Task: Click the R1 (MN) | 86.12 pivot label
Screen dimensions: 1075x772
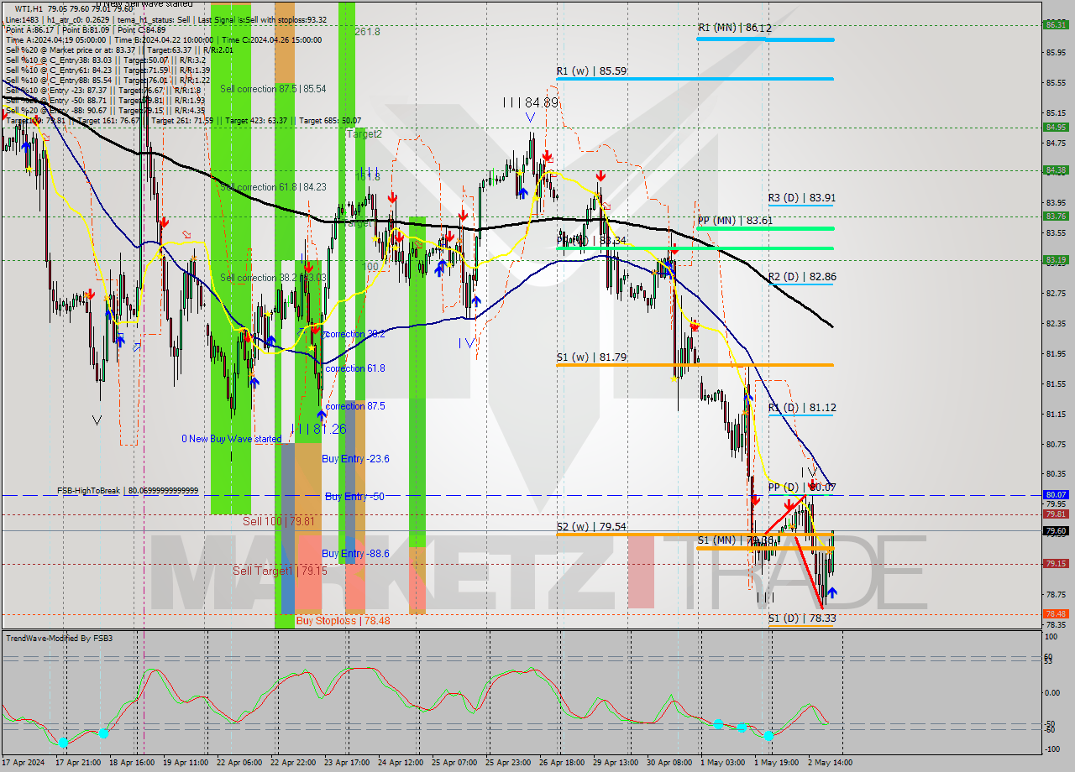Action: (734, 28)
